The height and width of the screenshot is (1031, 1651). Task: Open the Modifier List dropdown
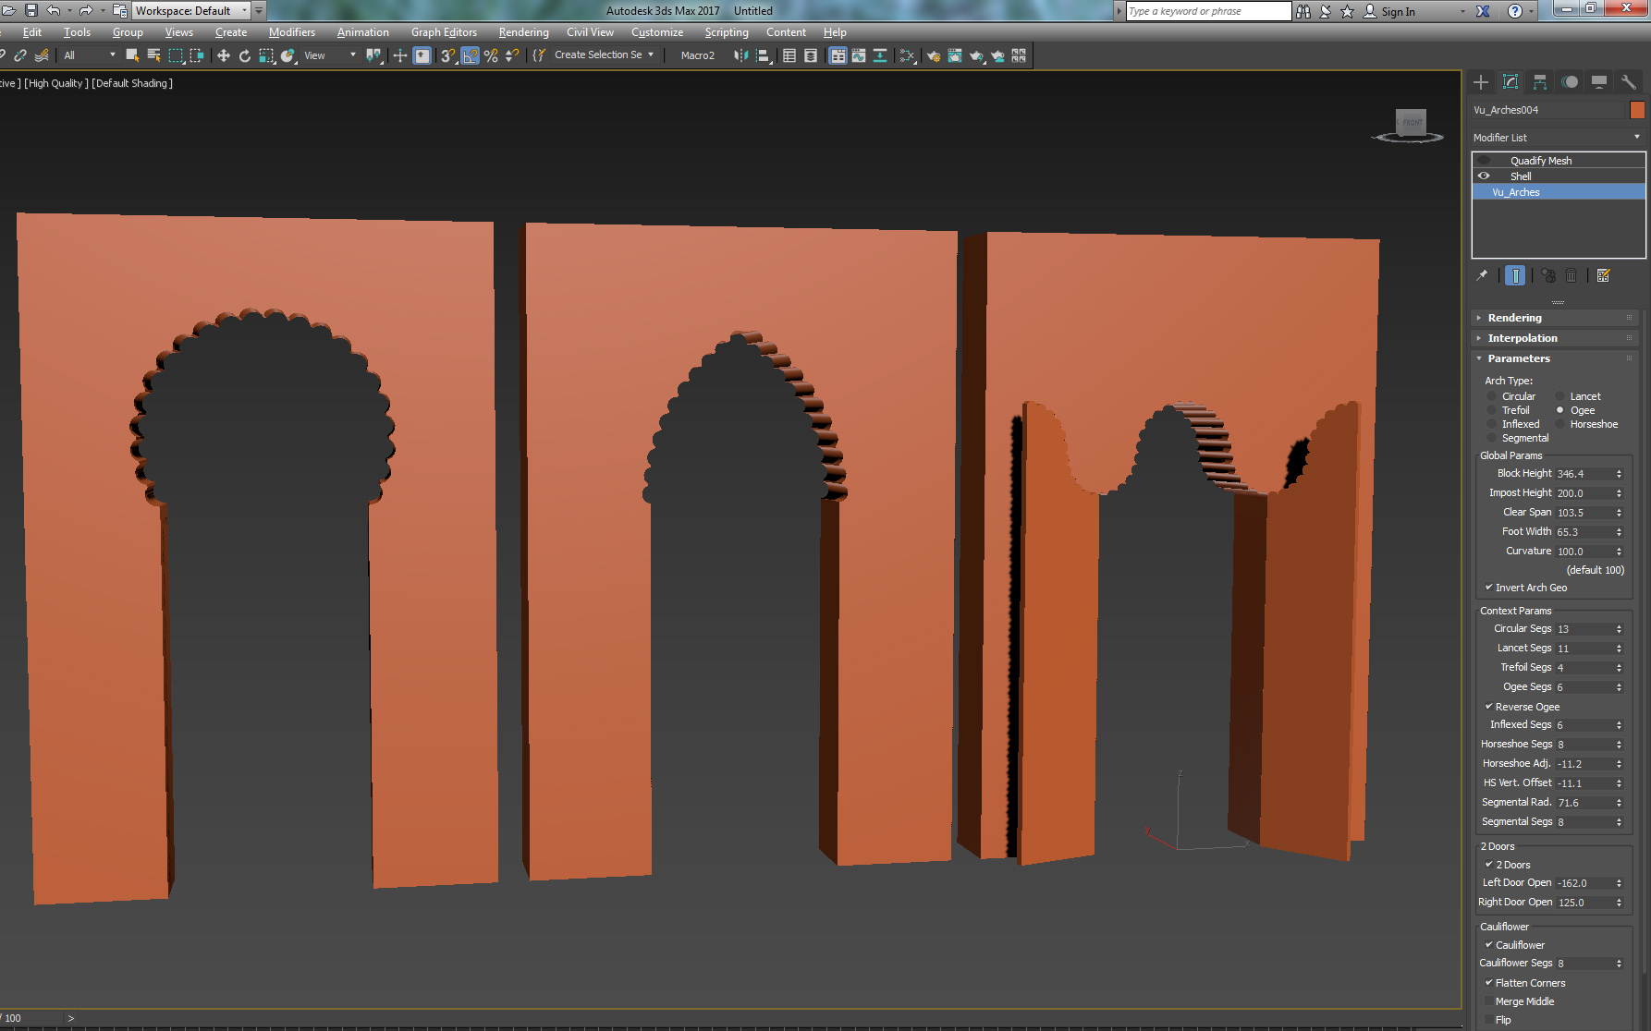(1634, 137)
